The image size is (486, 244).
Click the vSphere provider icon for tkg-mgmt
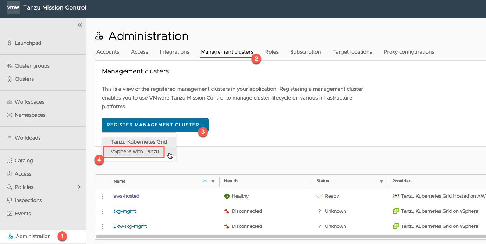(396, 211)
